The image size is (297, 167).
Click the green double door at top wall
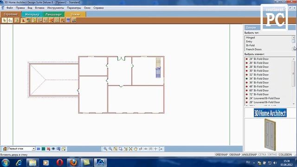[x=121, y=58]
